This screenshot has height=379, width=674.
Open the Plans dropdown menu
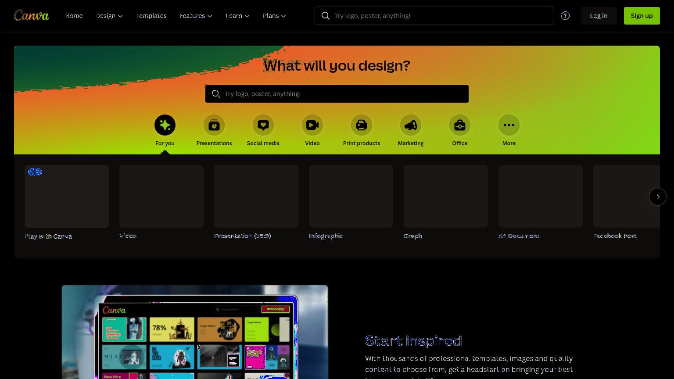click(x=274, y=16)
